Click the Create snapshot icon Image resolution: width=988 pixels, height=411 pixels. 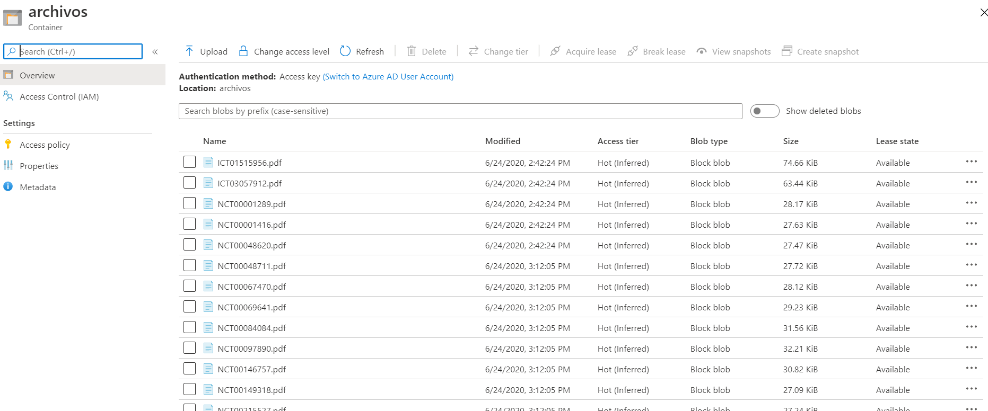click(x=787, y=51)
